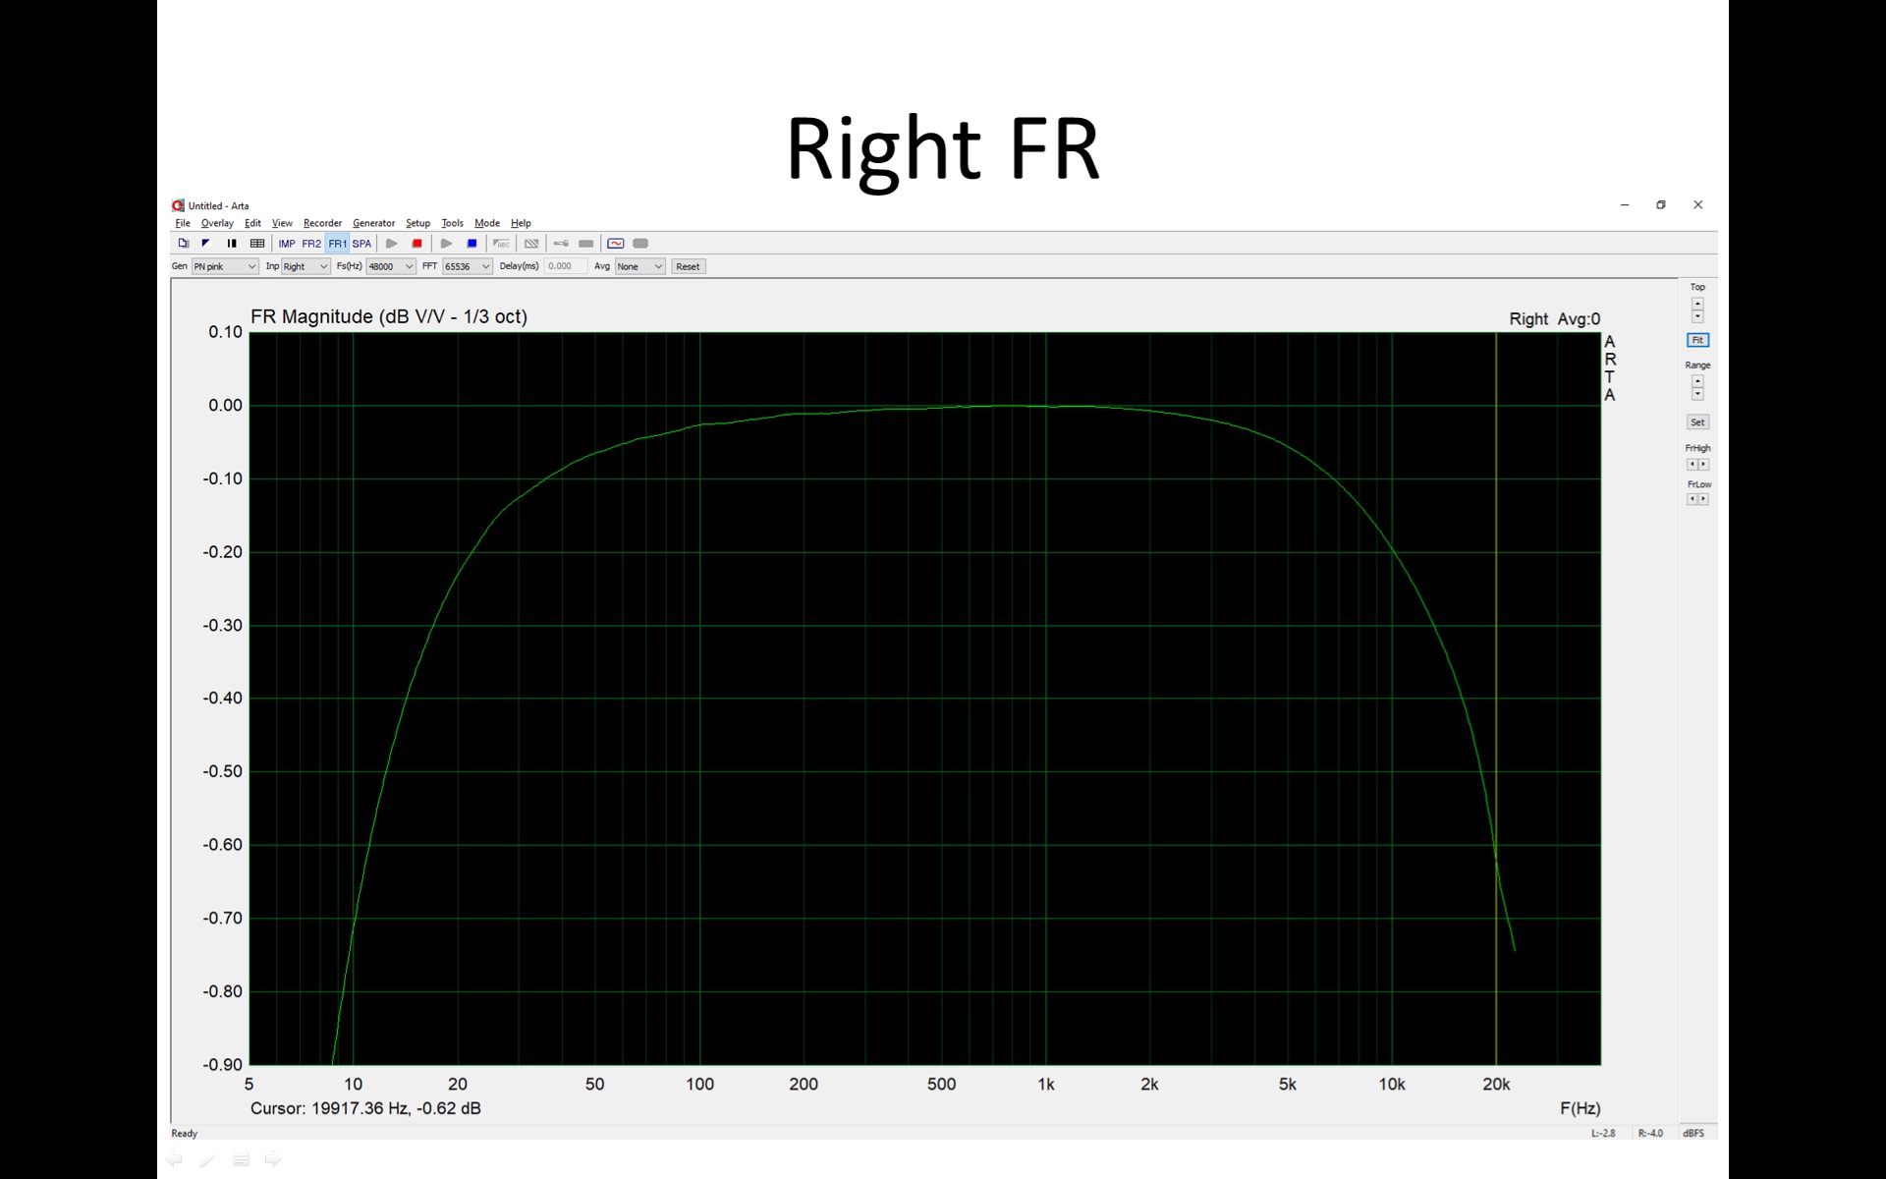Open the Recorder menu
The height and width of the screenshot is (1179, 1886).
(322, 223)
